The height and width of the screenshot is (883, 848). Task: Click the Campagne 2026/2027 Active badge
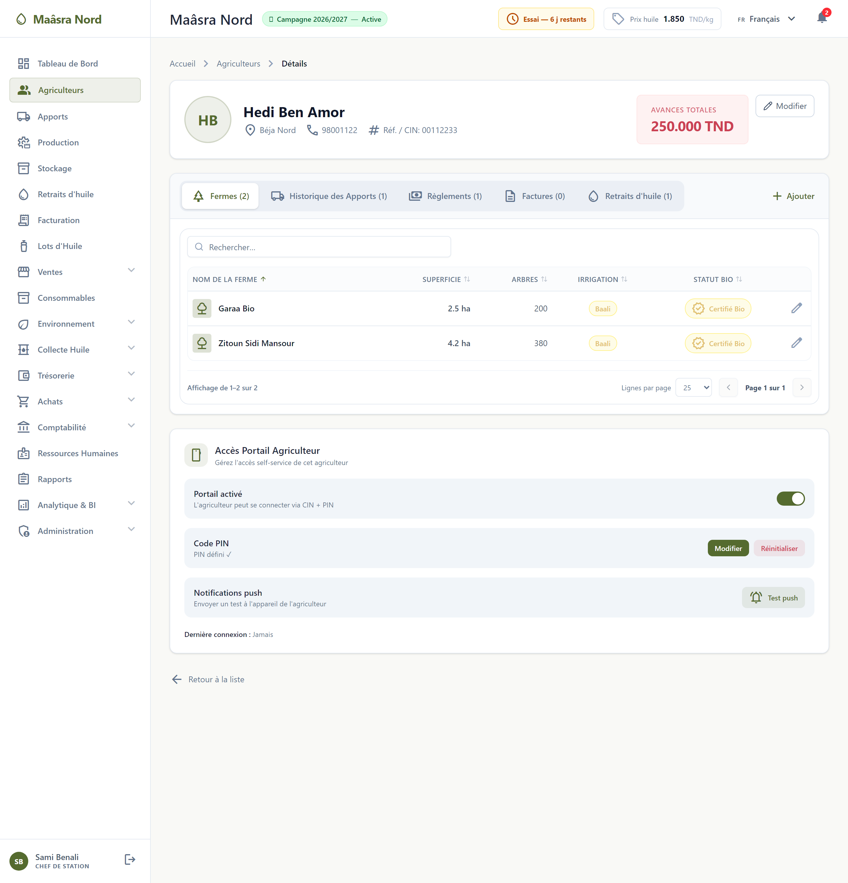[x=324, y=19]
